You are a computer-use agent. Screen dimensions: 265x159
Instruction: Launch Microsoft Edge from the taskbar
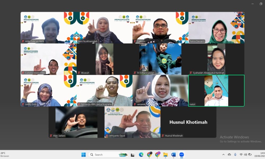(x=141, y=154)
